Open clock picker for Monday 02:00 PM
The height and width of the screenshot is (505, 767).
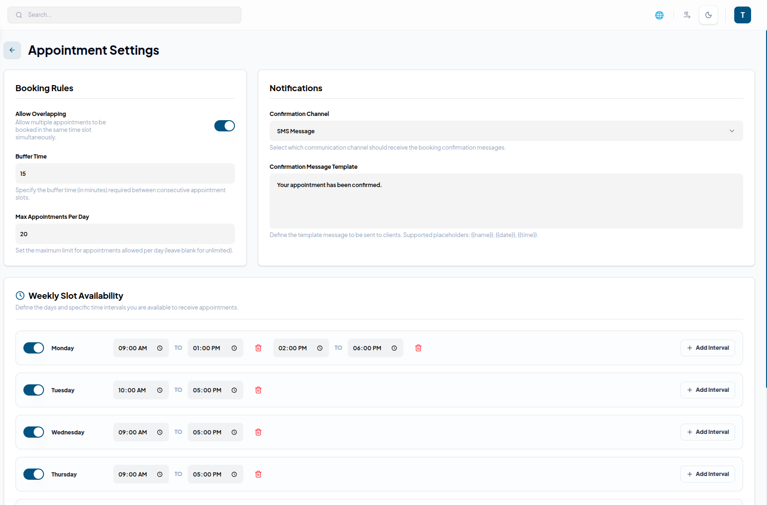[320, 348]
